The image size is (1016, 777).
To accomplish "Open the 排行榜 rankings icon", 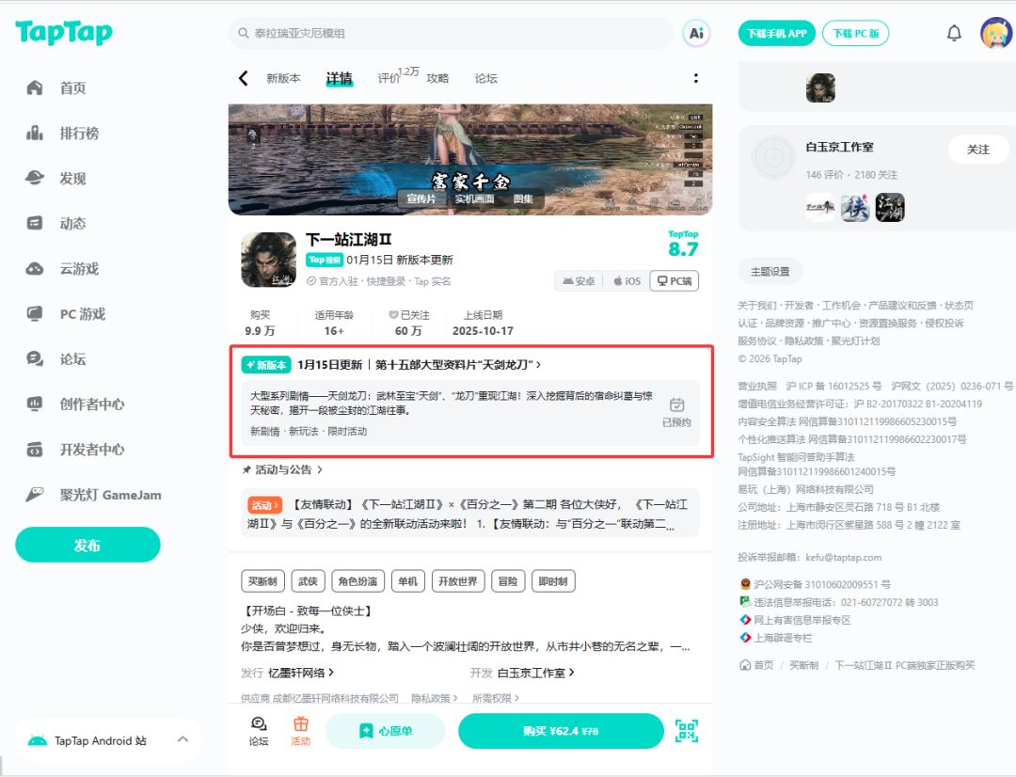I will point(35,133).
